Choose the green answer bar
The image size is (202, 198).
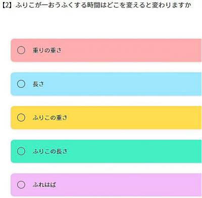pos(106,152)
